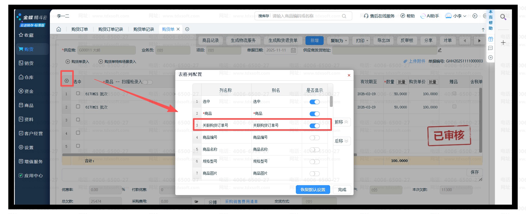Toggle display switch for 关联购货订单号
This screenshot has height=214, width=526.
coord(315,126)
